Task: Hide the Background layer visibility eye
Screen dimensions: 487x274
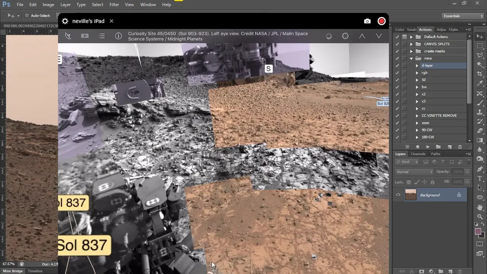Action: click(x=398, y=195)
